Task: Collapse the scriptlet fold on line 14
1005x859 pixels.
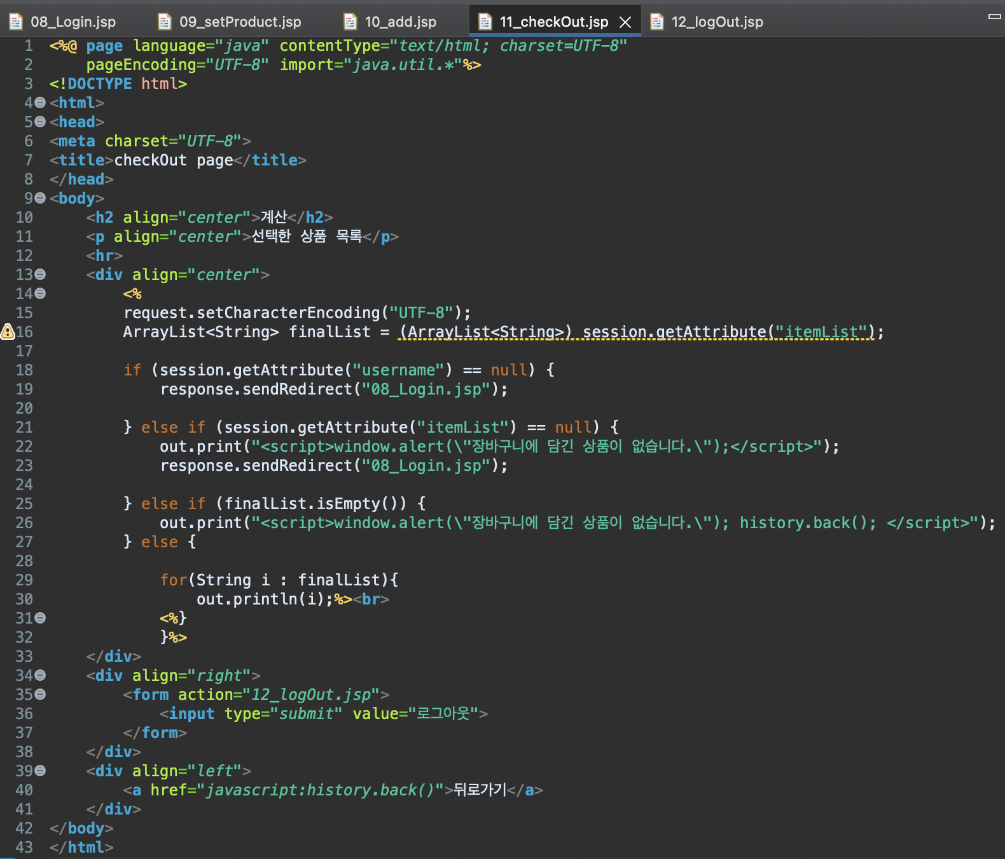Action: tap(40, 293)
